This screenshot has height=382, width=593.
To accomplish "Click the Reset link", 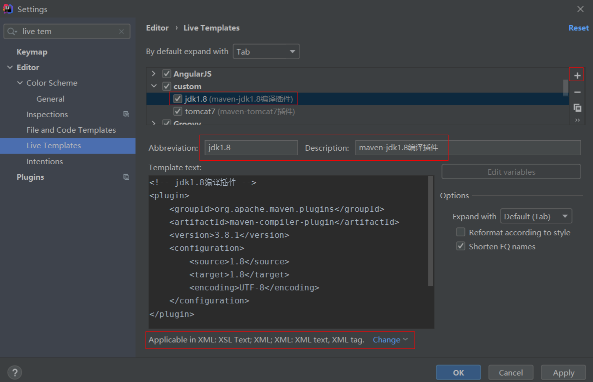I will click(578, 28).
